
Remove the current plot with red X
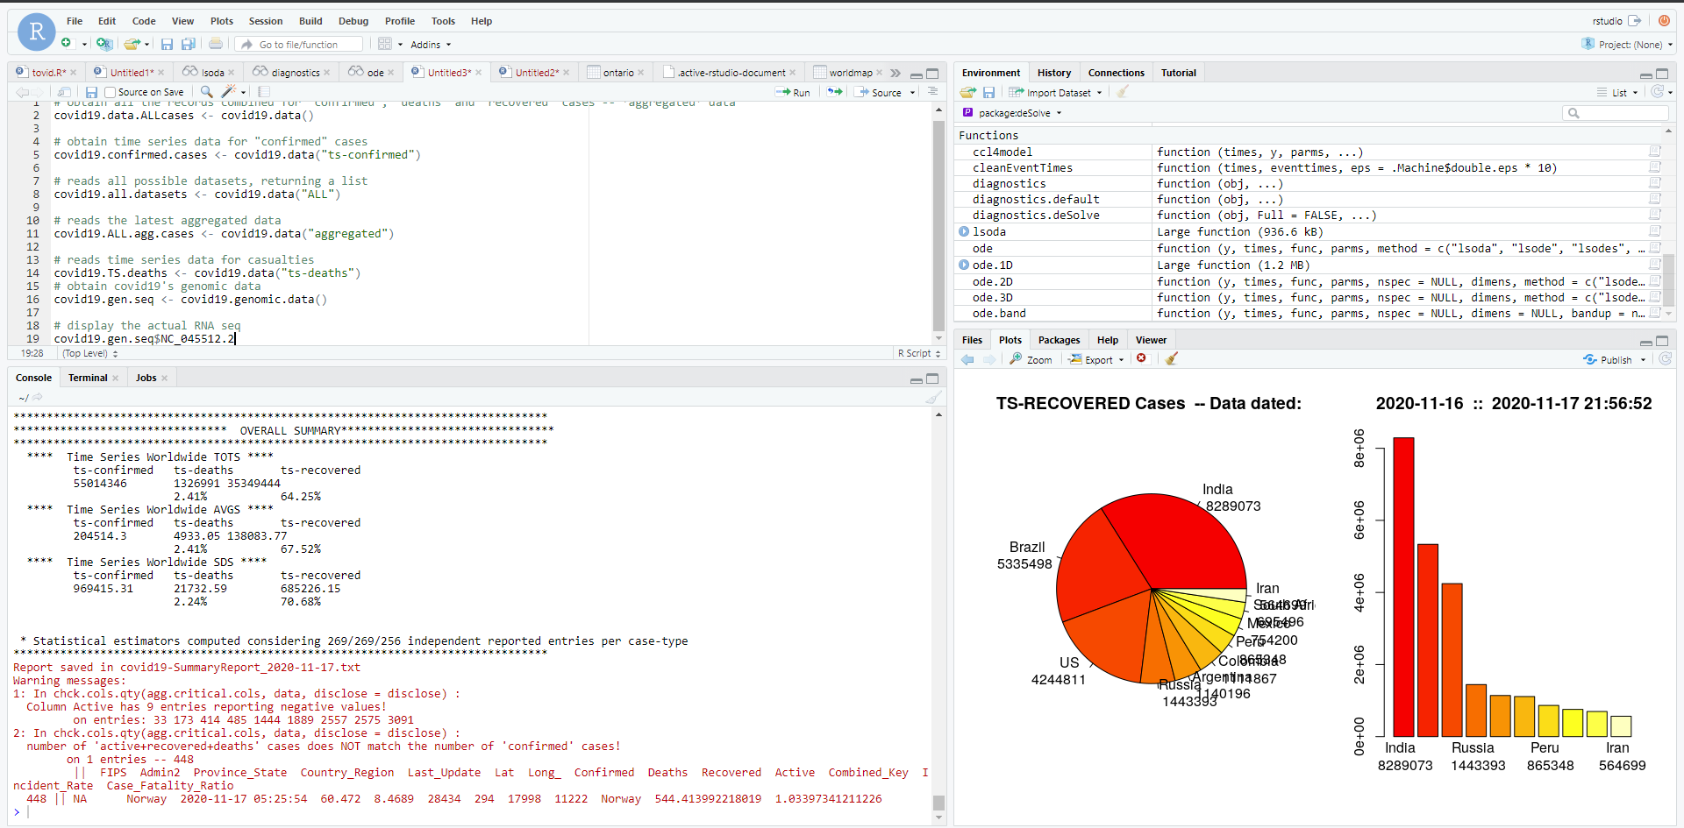tap(1141, 358)
